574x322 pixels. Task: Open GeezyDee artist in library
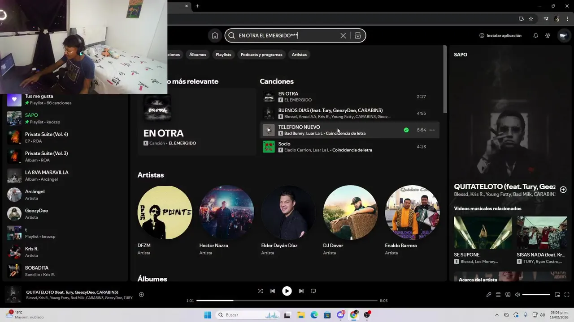click(x=65, y=214)
